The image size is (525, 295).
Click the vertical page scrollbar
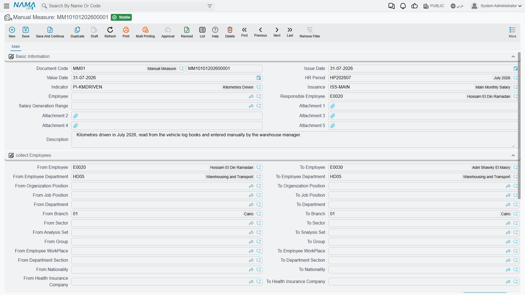point(519,126)
